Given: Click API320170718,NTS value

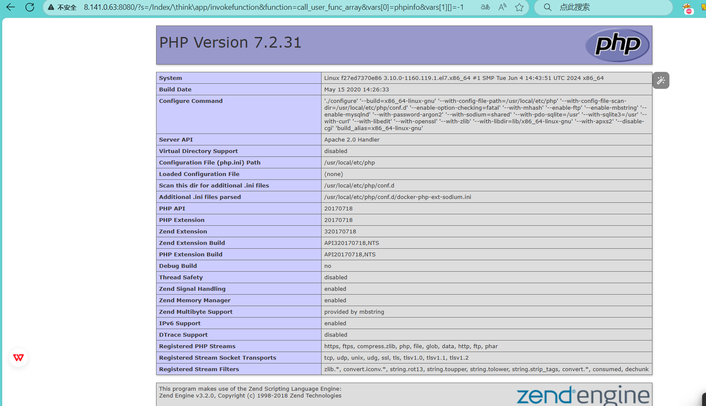Looking at the screenshot, I should 352,243.
